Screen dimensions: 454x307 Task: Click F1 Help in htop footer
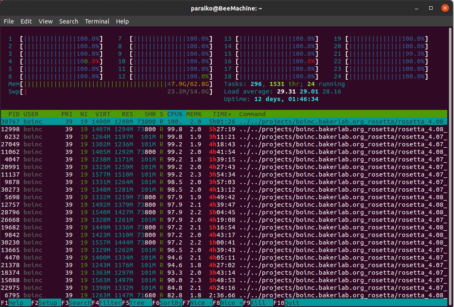click(16, 303)
